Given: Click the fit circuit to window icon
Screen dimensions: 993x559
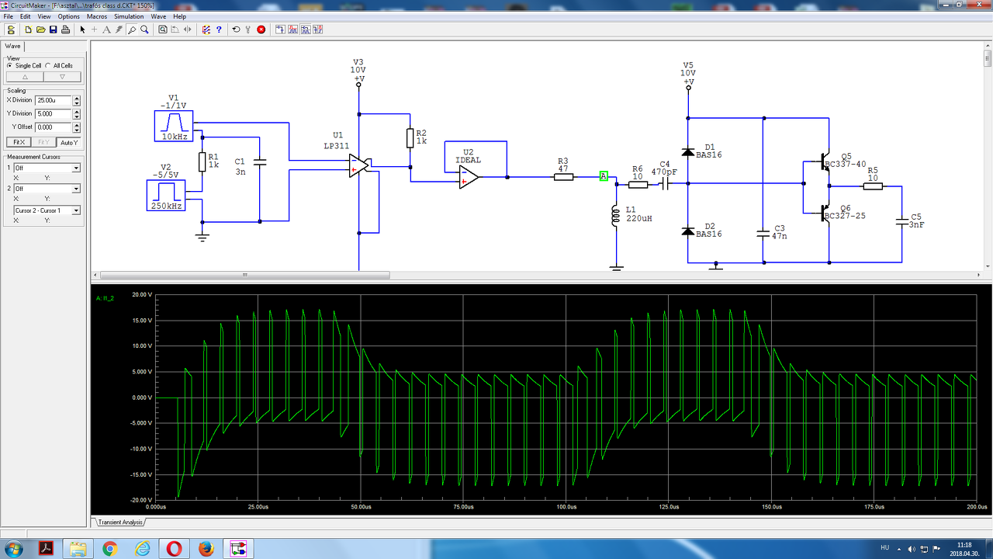Looking at the screenshot, I should coord(163,30).
